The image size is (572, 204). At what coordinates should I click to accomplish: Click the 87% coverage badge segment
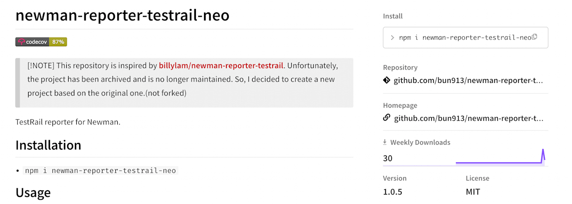(59, 42)
